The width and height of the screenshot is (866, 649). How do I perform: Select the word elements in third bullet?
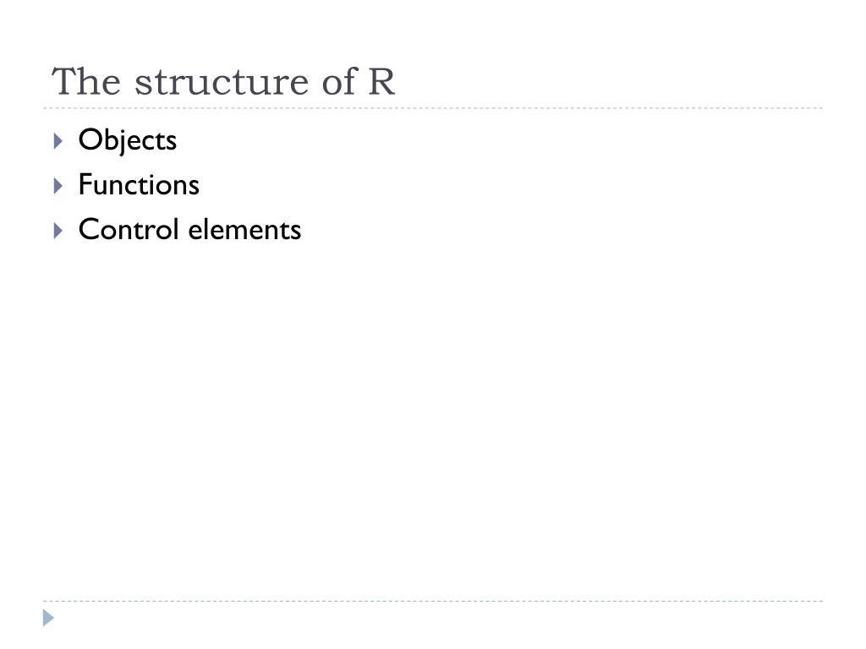pos(244,230)
